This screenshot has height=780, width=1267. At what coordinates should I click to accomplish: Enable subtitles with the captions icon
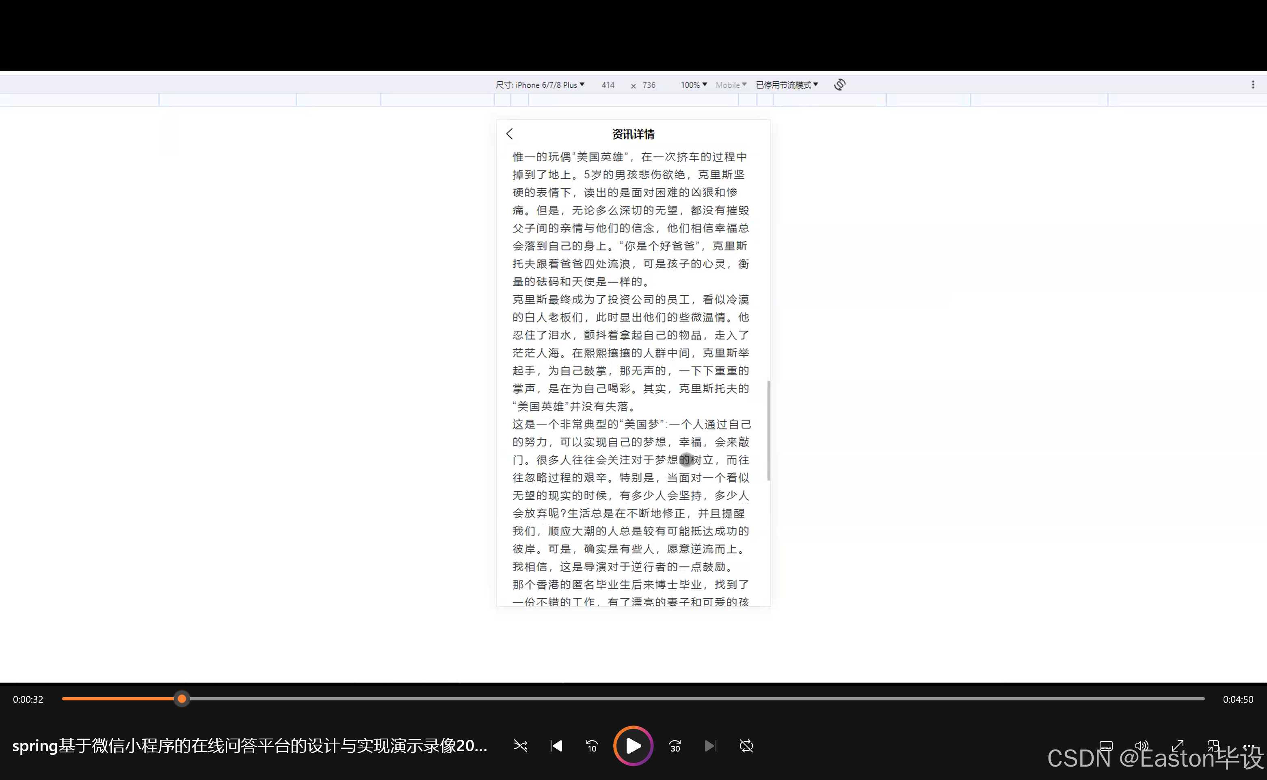pos(1106,746)
